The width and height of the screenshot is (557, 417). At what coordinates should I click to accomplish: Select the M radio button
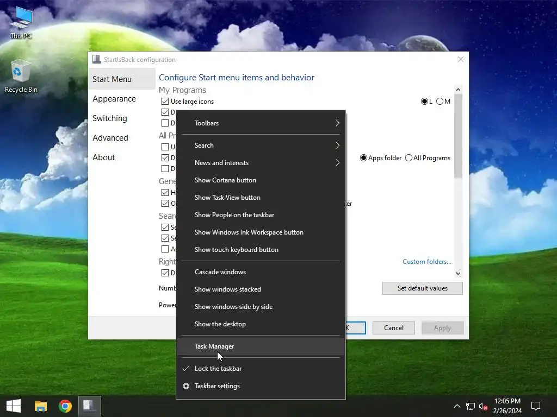tap(440, 102)
